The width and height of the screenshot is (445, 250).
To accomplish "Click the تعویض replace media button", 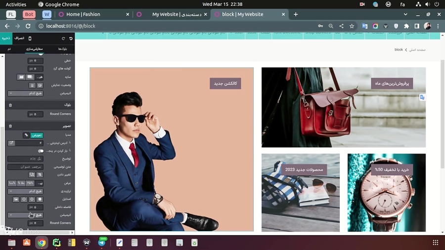I will (x=37, y=135).
